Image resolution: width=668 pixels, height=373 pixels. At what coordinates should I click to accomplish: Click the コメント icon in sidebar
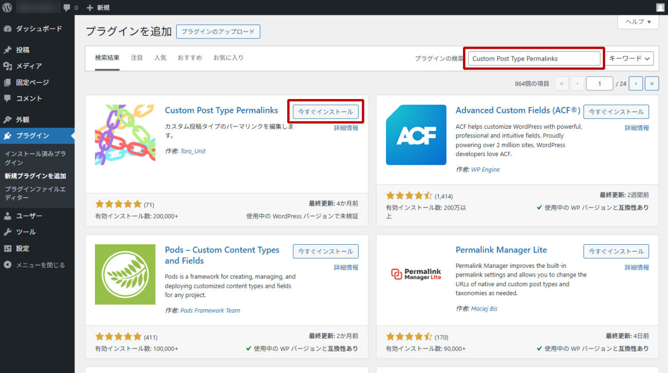tap(7, 99)
